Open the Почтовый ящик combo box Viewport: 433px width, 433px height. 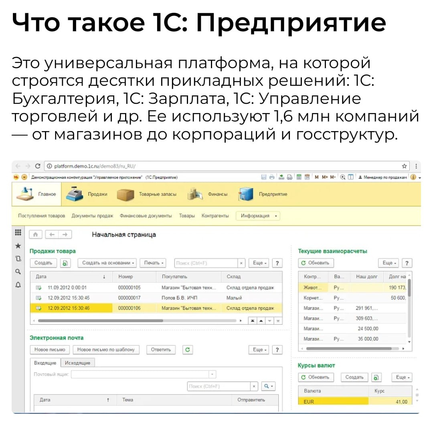tap(144, 374)
